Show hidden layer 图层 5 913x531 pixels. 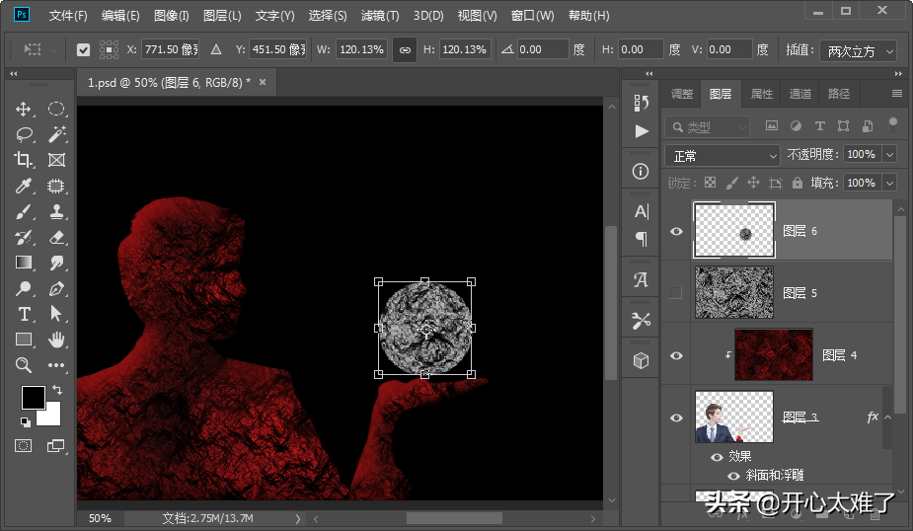676,293
